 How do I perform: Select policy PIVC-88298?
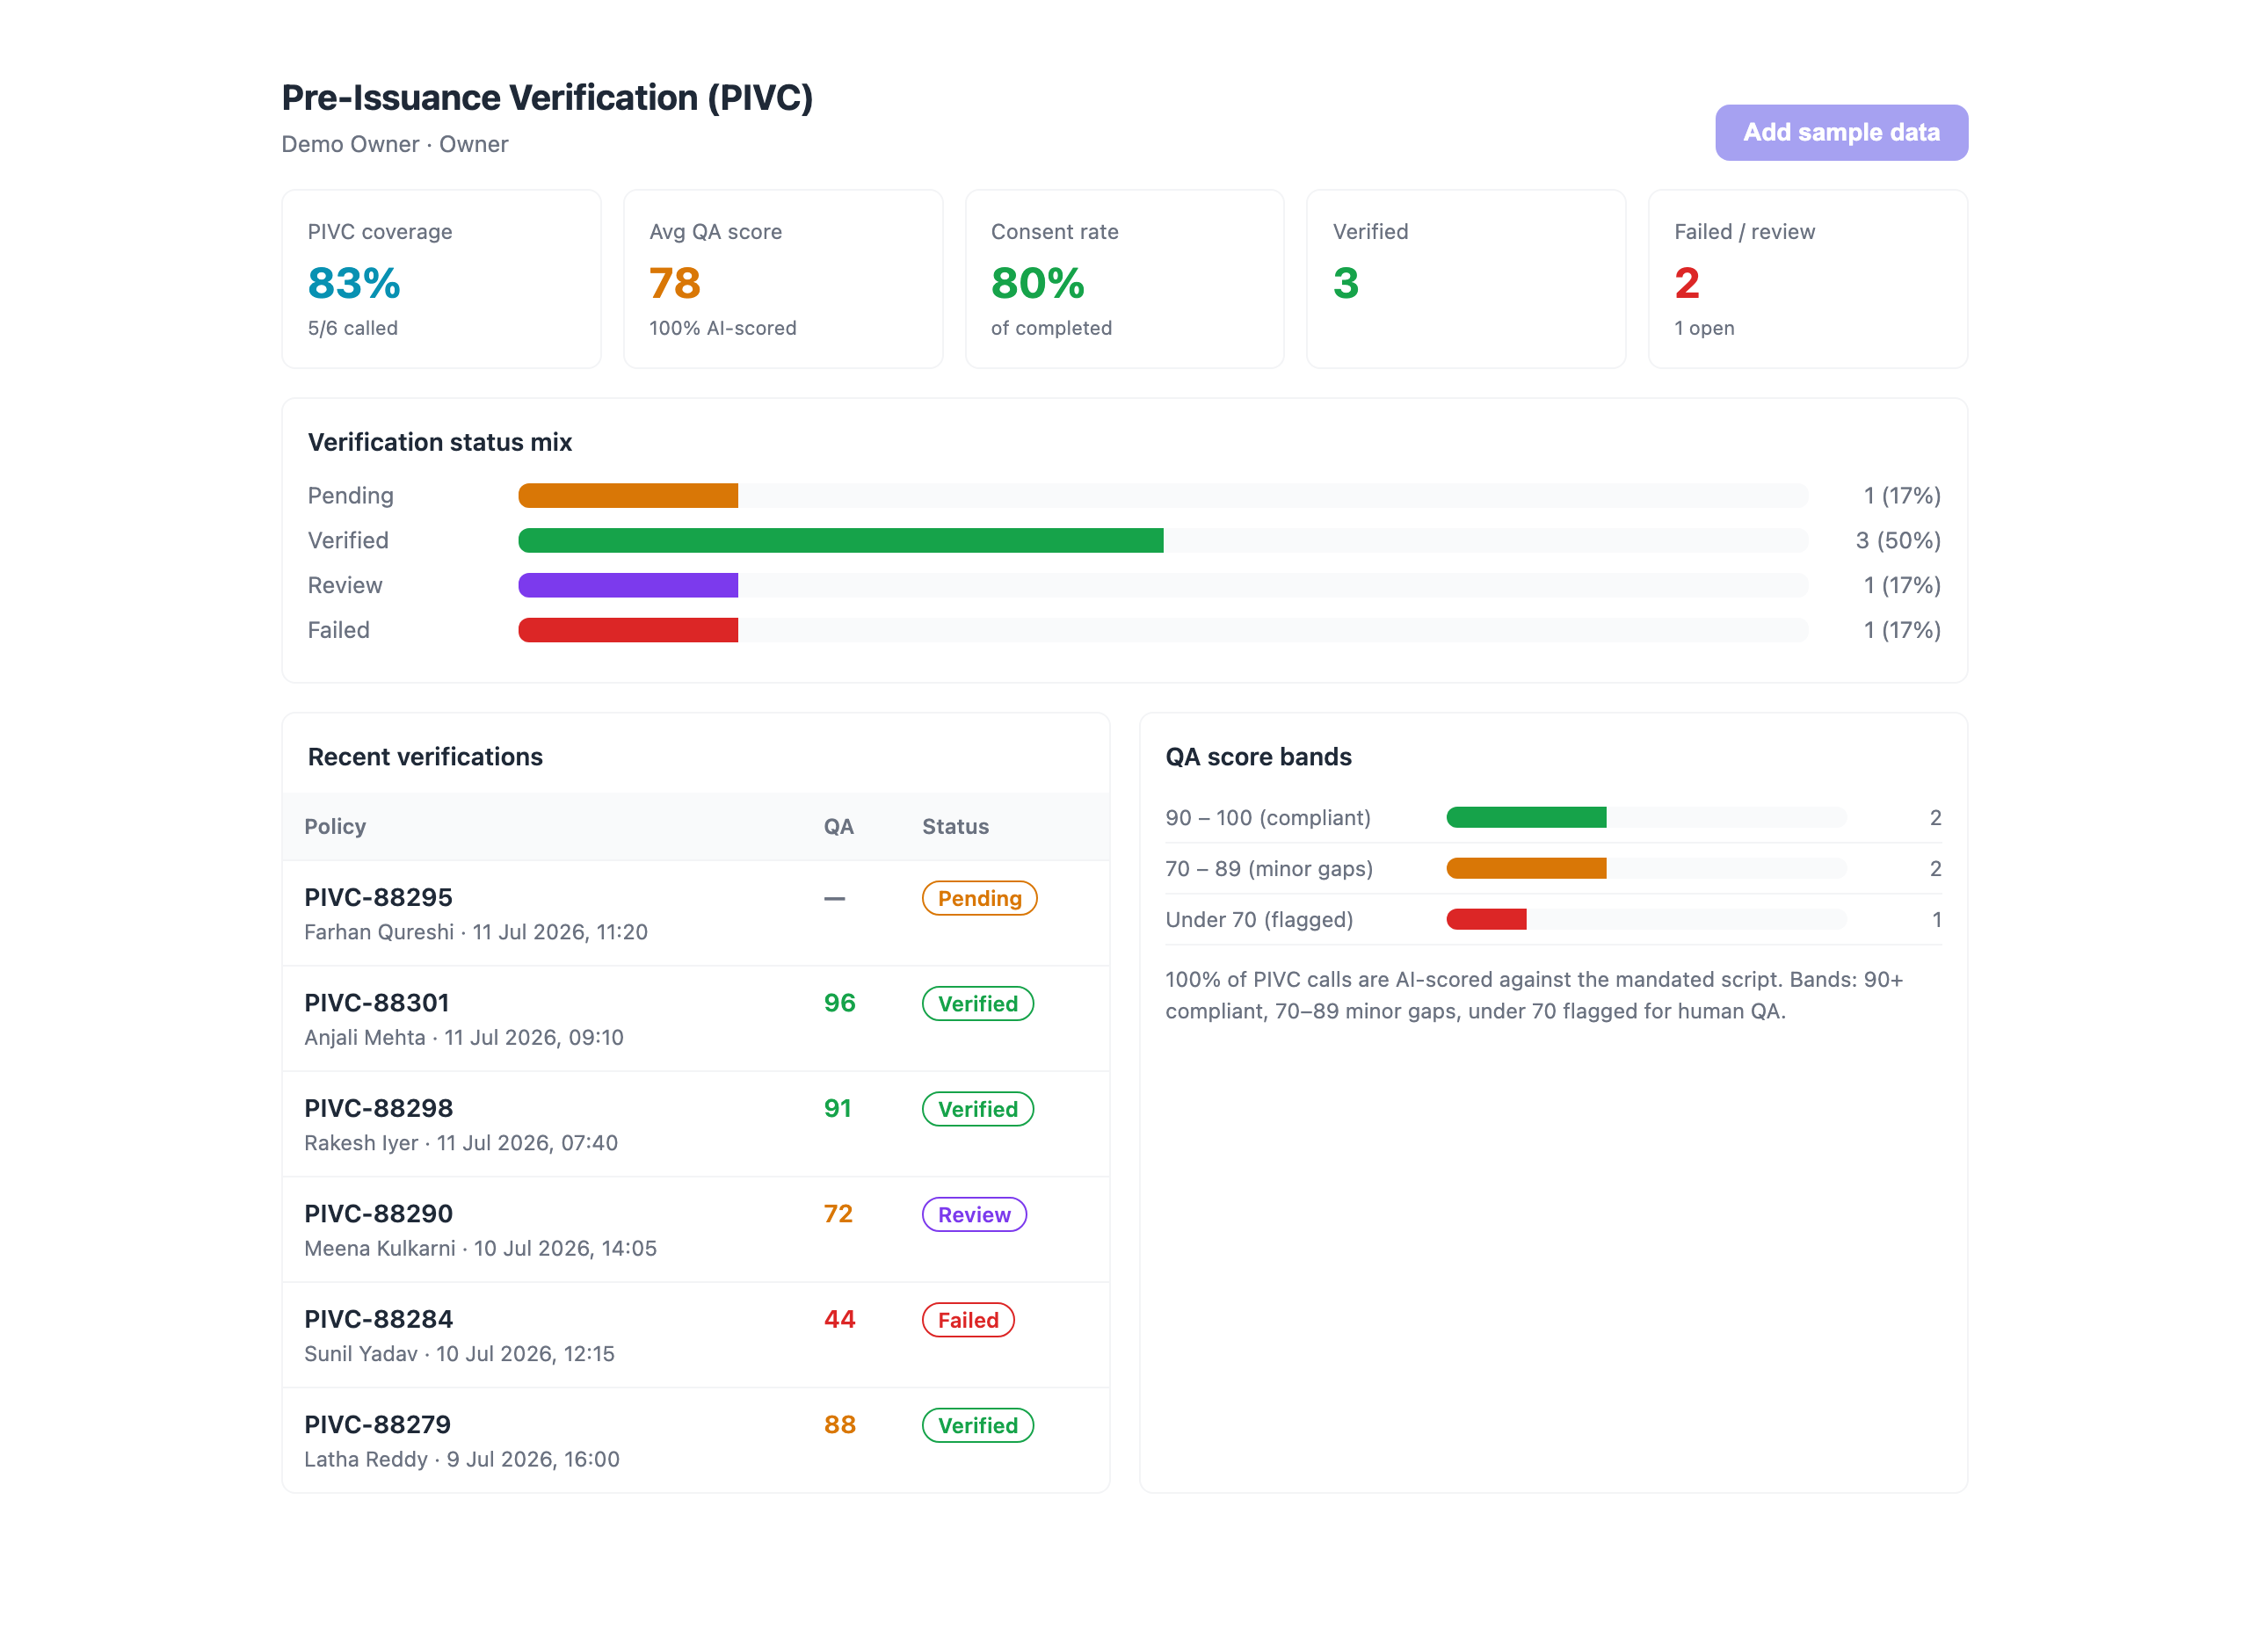[696, 1124]
